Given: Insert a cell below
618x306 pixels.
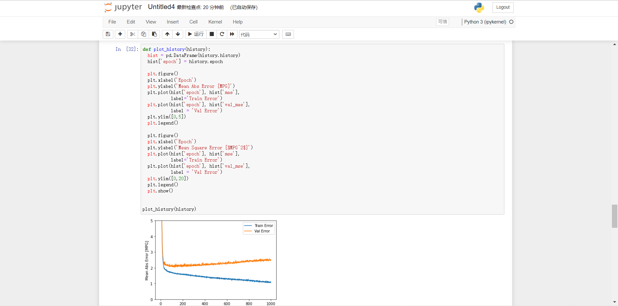Looking at the screenshot, I should pyautogui.click(x=120, y=34).
